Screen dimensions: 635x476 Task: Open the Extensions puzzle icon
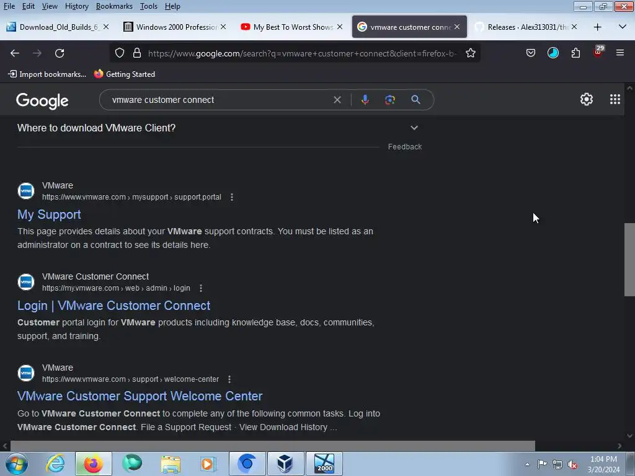point(575,53)
